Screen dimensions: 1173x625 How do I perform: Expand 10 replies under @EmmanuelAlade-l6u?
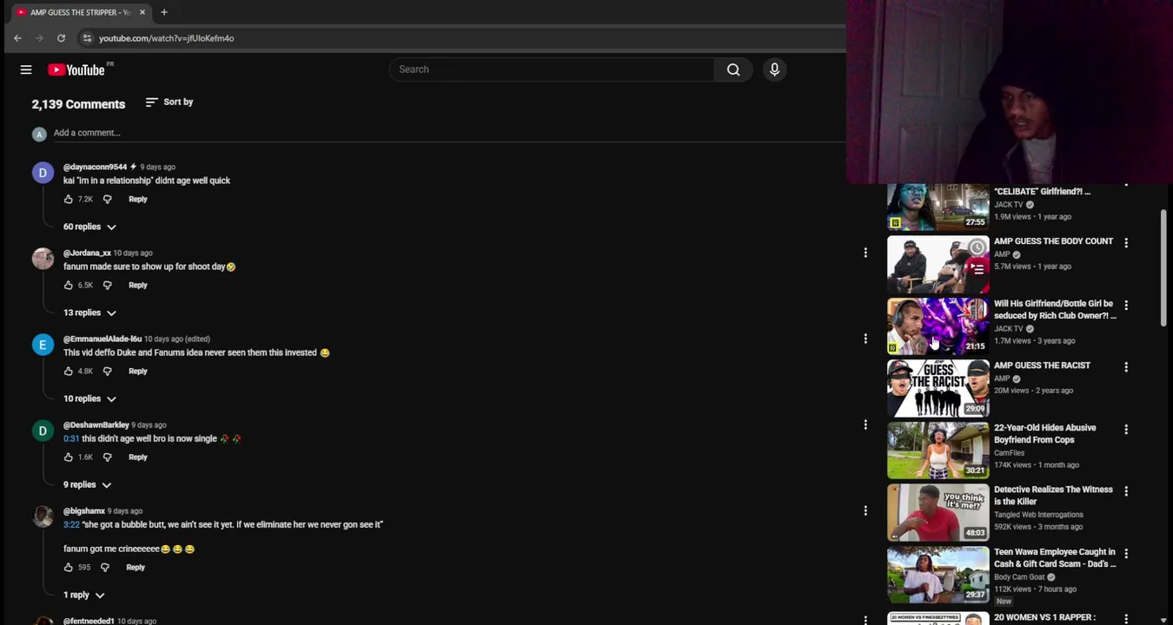coord(89,398)
